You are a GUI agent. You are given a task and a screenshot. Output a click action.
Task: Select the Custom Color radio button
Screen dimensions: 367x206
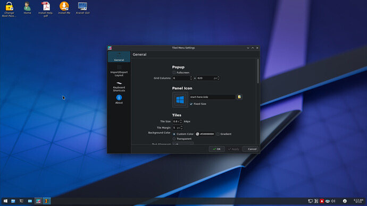pyautogui.click(x=174, y=134)
